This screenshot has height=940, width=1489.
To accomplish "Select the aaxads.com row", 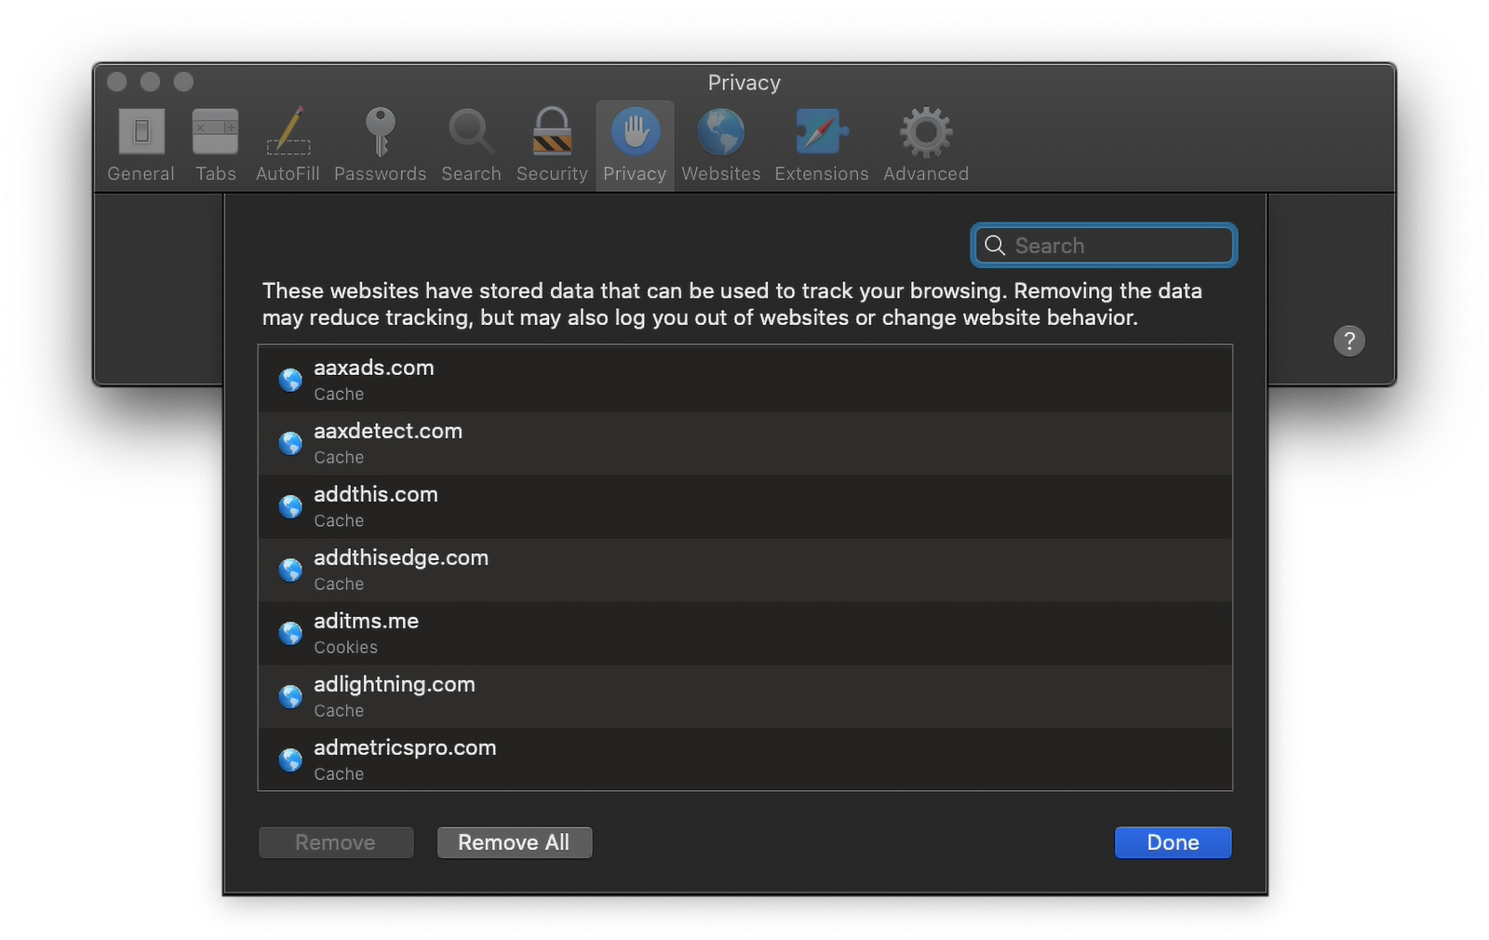I will point(744,380).
